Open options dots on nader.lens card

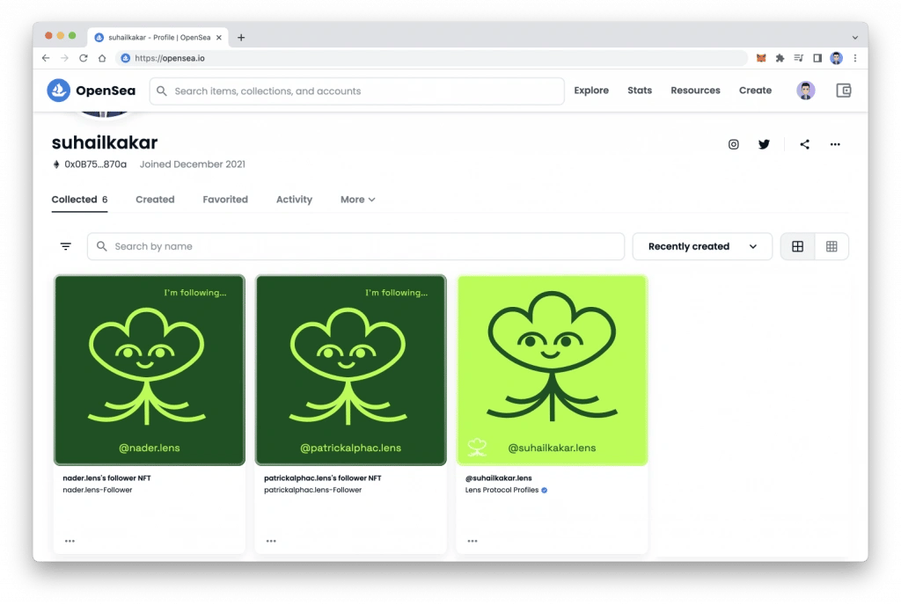coord(70,542)
